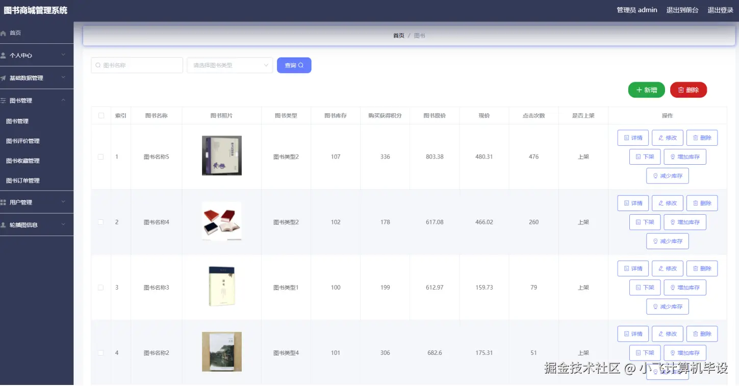Click 下架 for 图书名称4
This screenshot has width=739, height=386.
pyautogui.click(x=645, y=222)
